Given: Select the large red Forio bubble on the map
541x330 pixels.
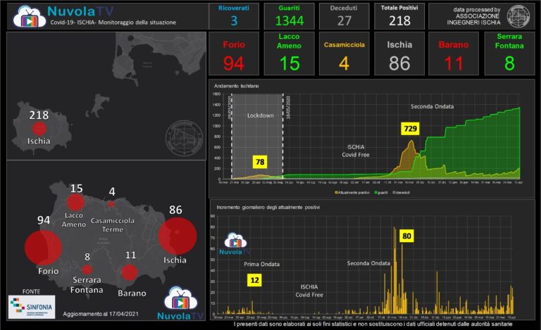Looking at the screenshot, I should tap(43, 247).
